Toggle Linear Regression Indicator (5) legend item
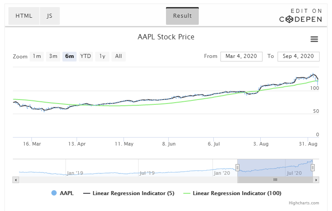The width and height of the screenshot is (332, 211). click(x=129, y=193)
